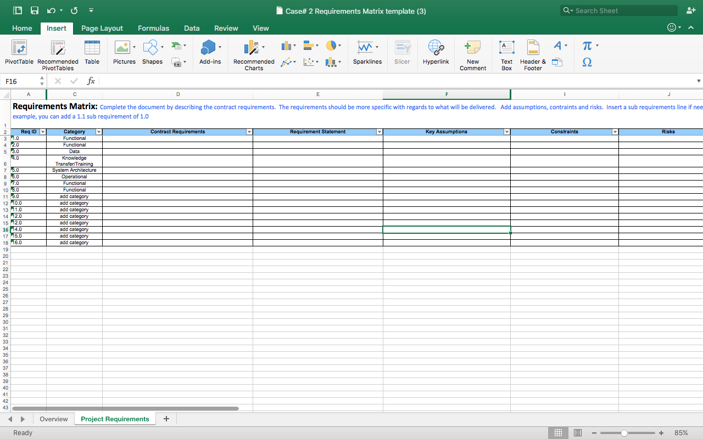
Task: Insert a Hyperlink
Action: pos(436,53)
